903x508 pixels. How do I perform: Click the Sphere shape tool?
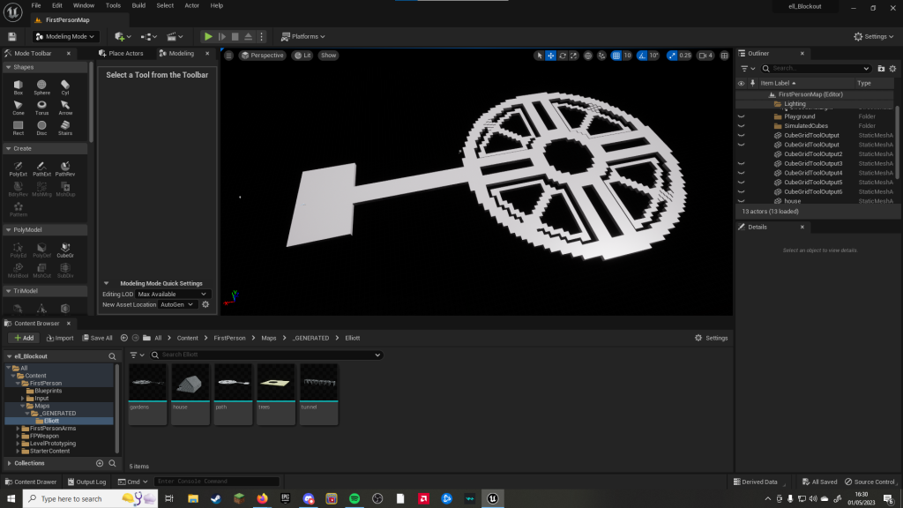41,86
